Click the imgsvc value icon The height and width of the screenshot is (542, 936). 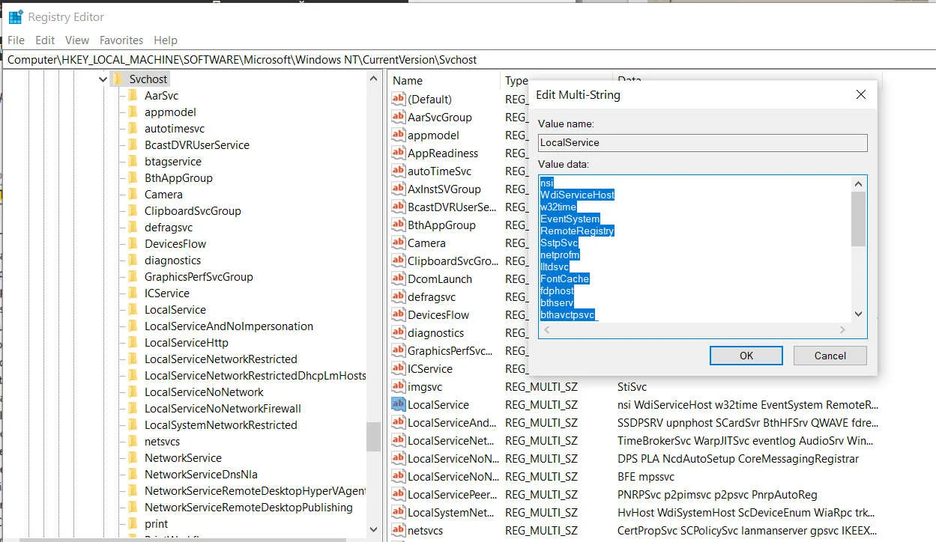click(398, 386)
